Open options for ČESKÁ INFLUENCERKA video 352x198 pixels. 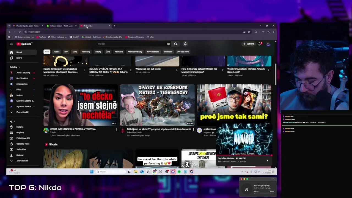coord(117,130)
